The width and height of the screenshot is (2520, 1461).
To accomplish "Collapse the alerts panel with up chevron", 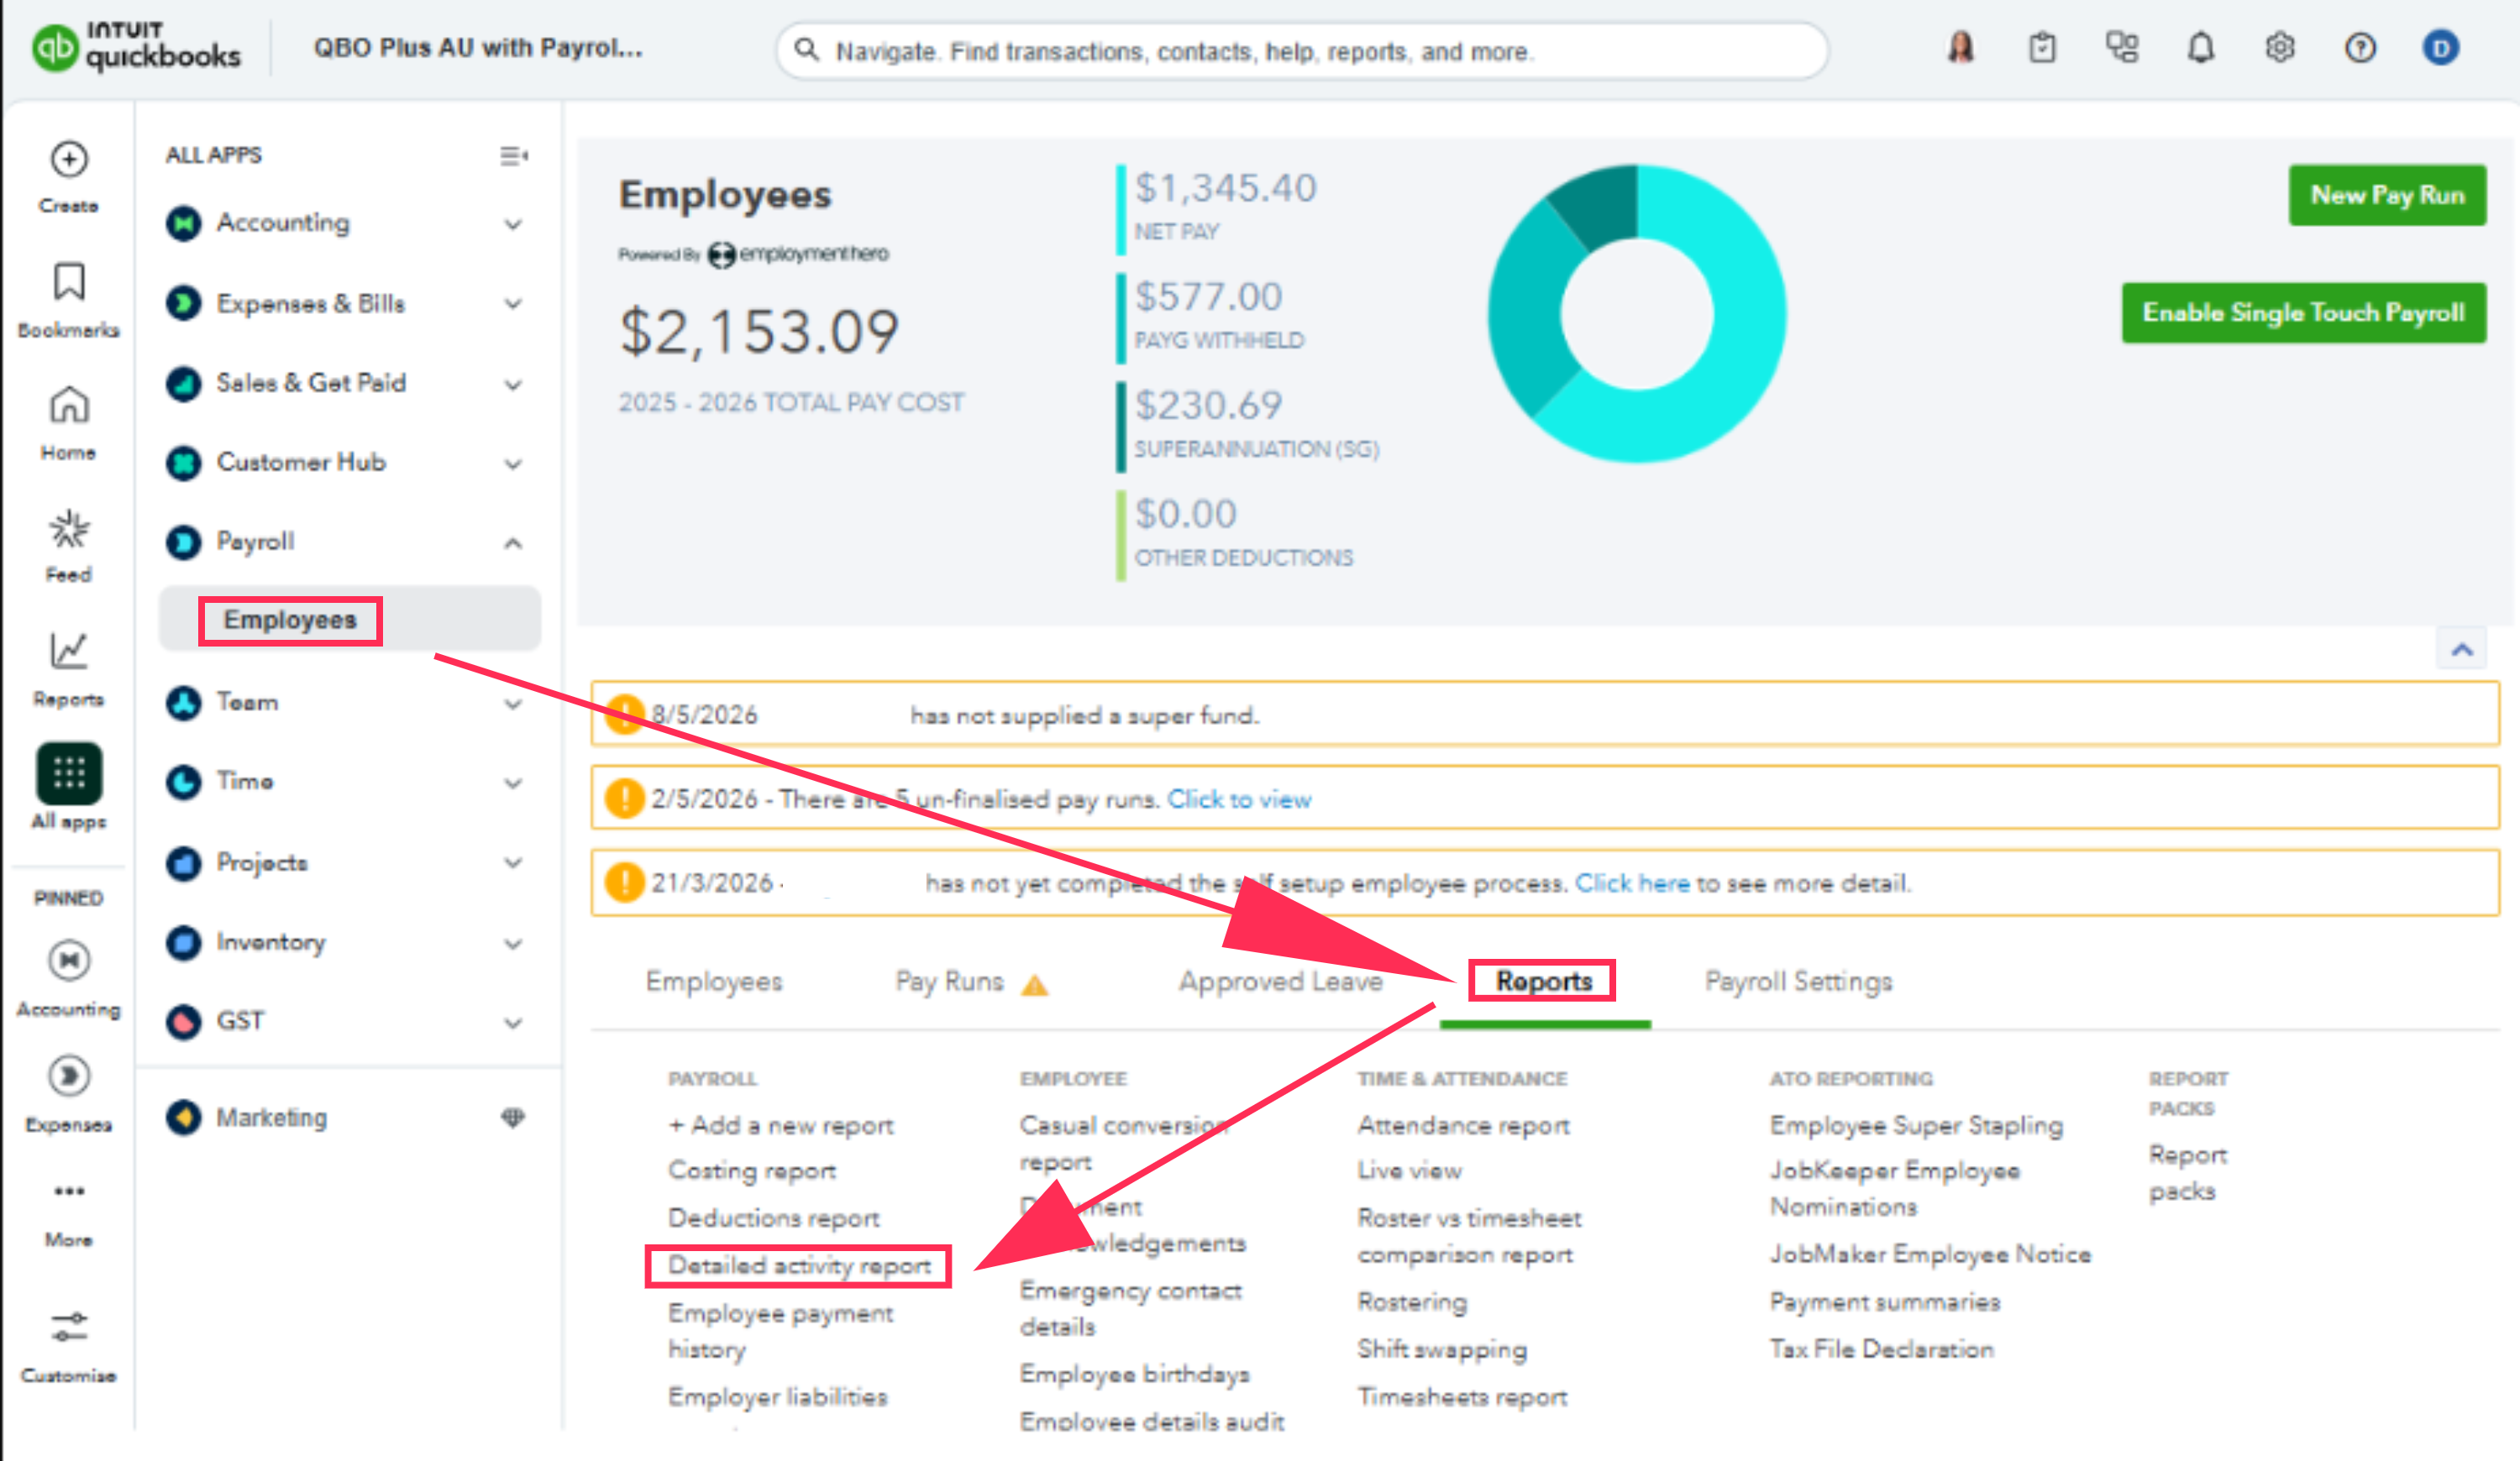I will [x=2462, y=650].
